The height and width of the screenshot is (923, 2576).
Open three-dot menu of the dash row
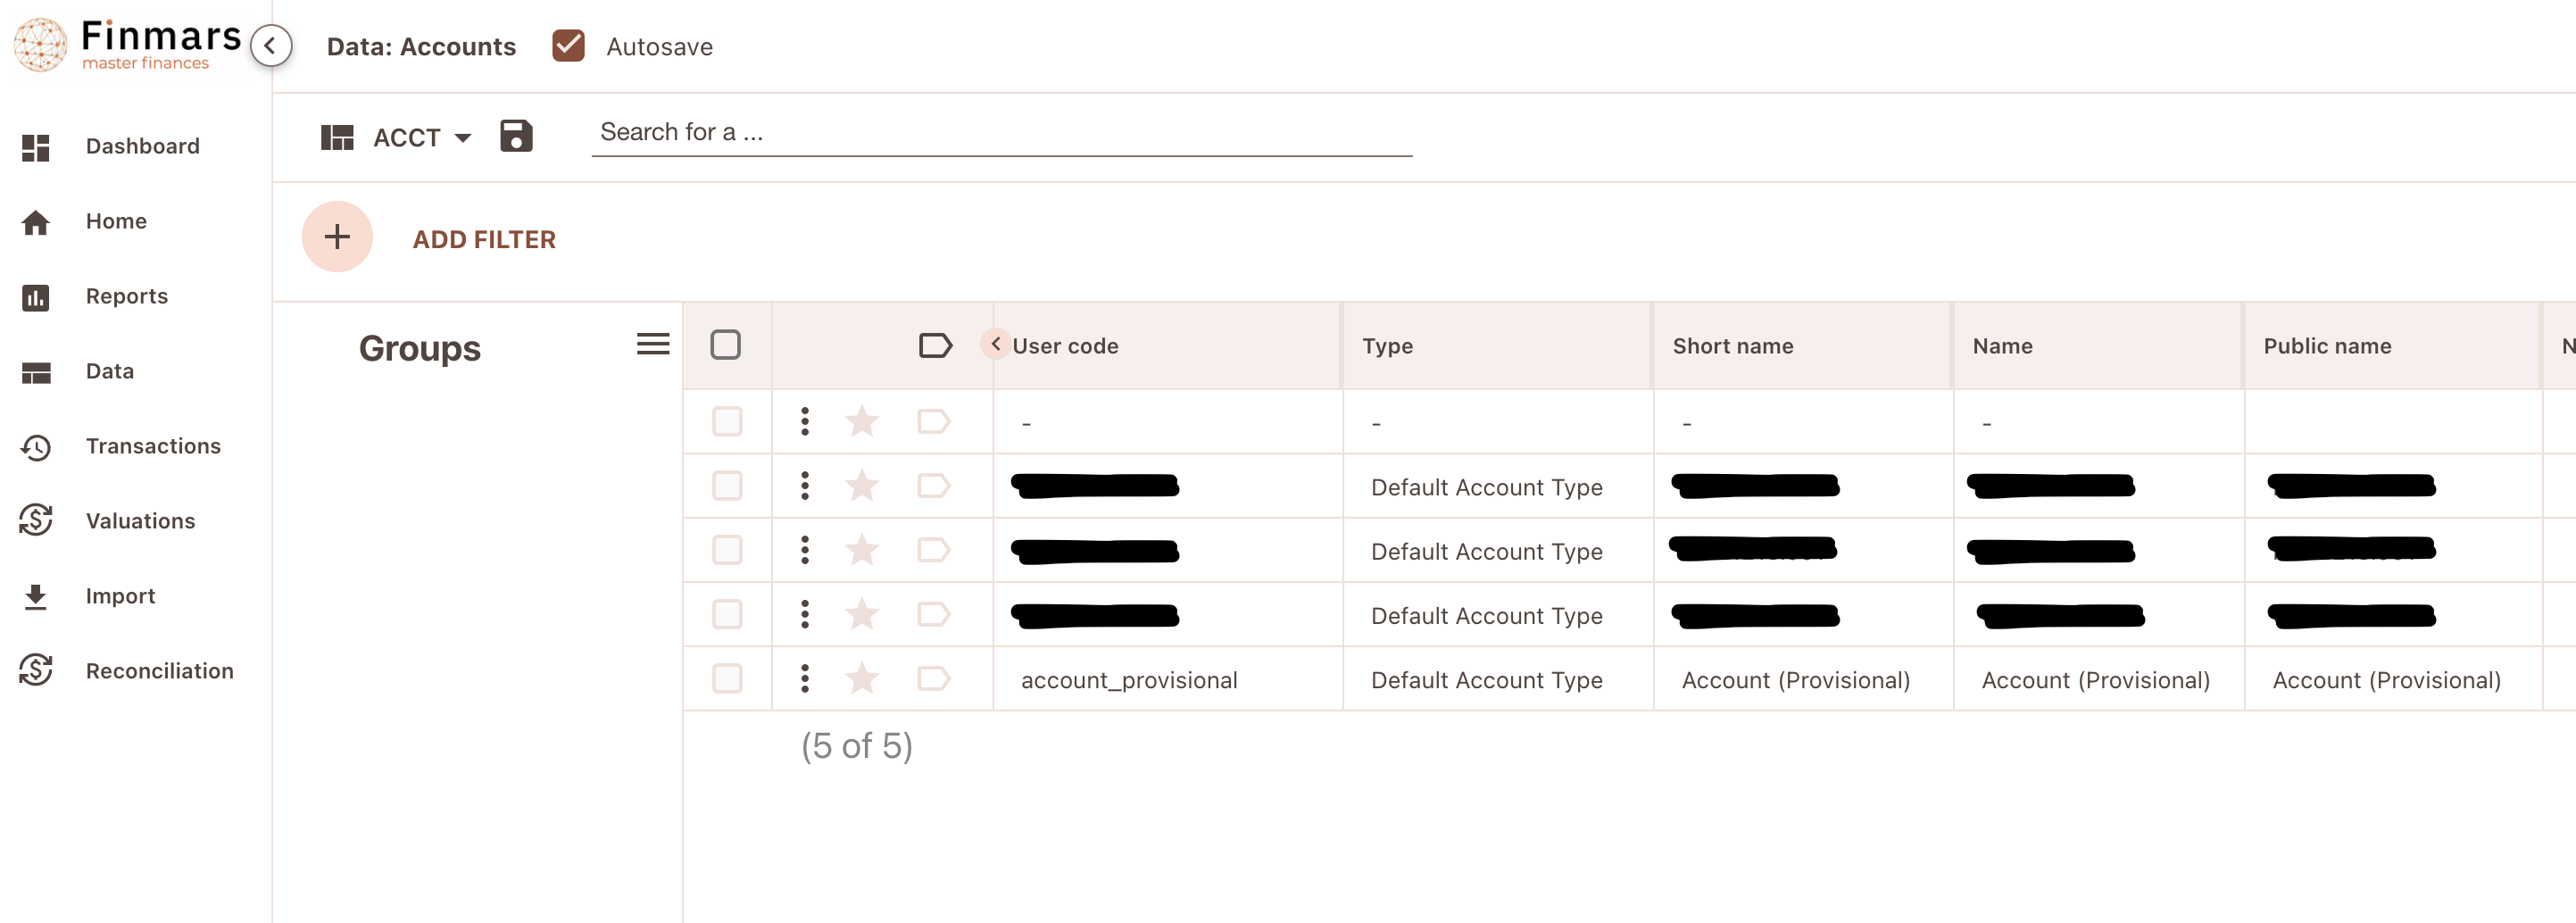click(x=805, y=421)
